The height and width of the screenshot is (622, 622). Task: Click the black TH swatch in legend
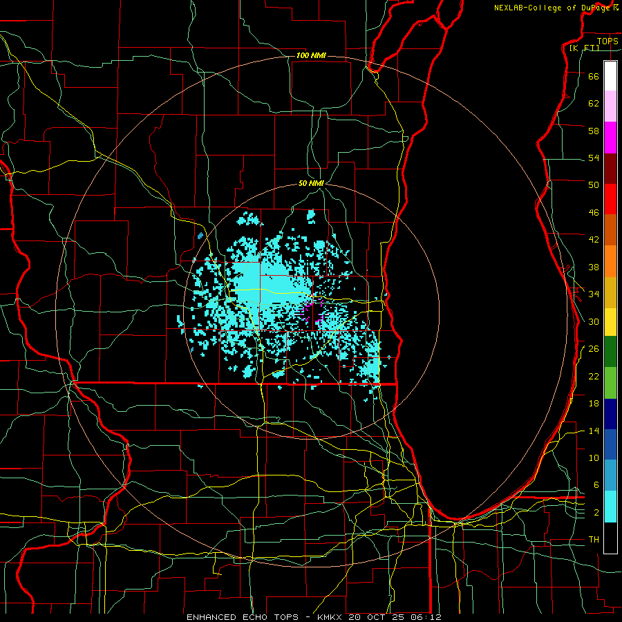(610, 538)
